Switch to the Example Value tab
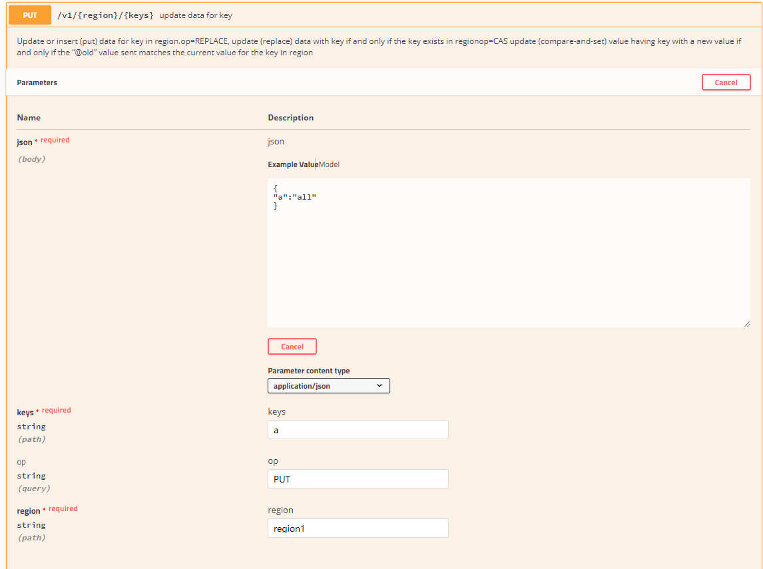Viewport: 763px width, 569px height. pyautogui.click(x=292, y=164)
